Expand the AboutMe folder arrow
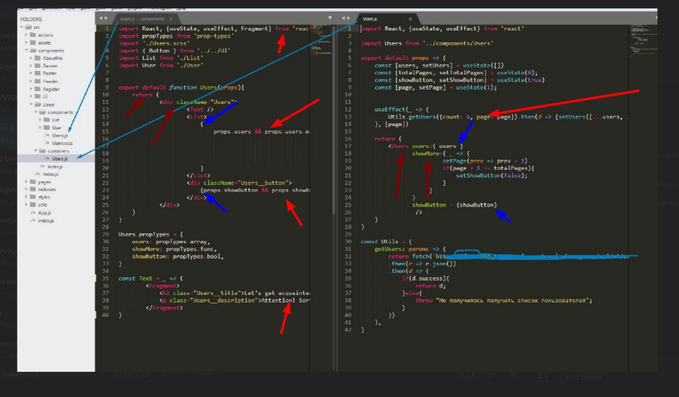 pos(31,58)
